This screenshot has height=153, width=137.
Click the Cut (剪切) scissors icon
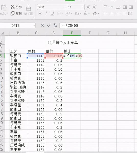13,7
